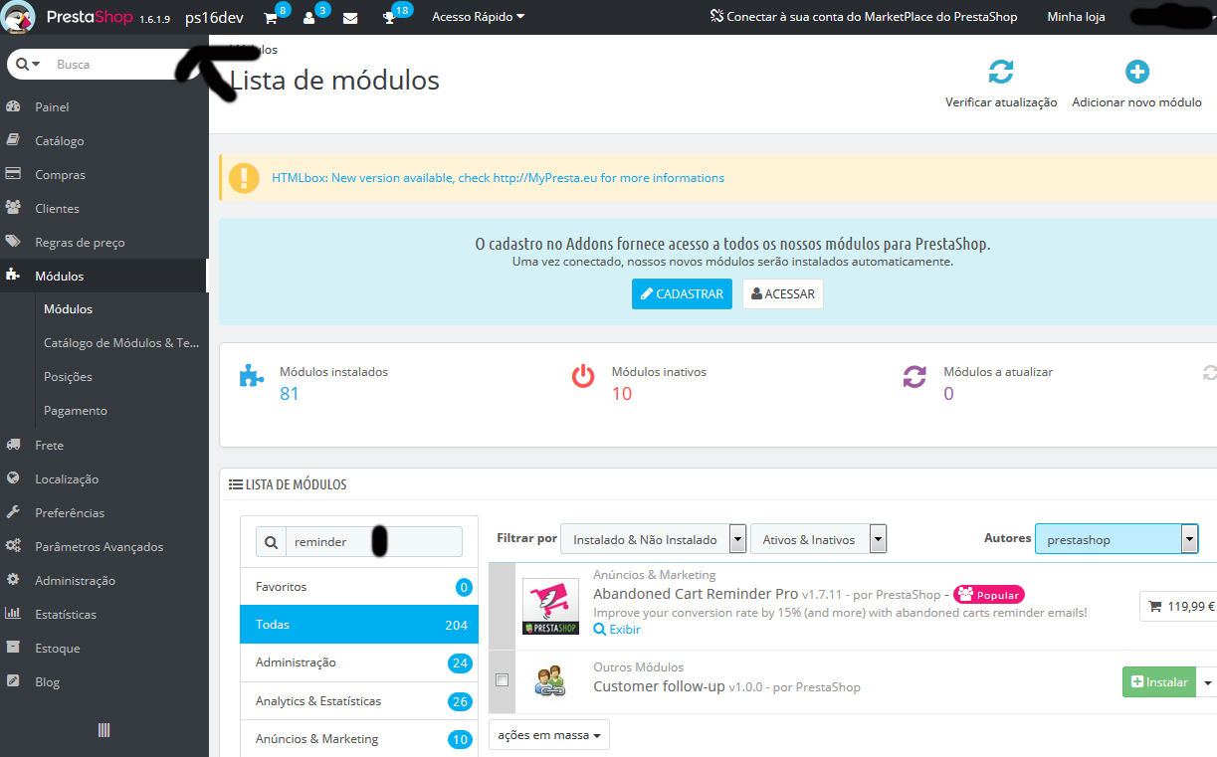Viewport: 1217px width, 757px height.
Task: Open the trophy merchant expertise icon
Action: coord(389,18)
